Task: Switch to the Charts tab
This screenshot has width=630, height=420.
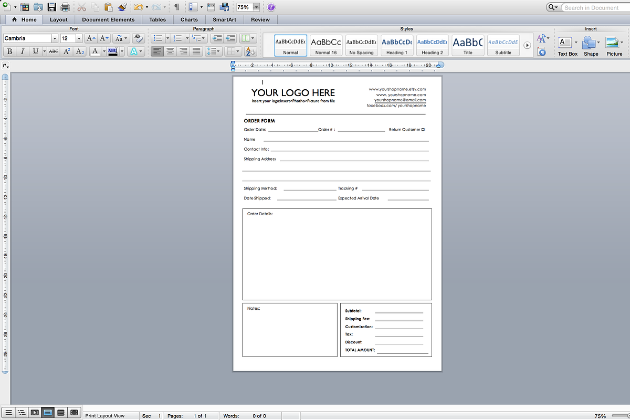Action: pos(189,19)
